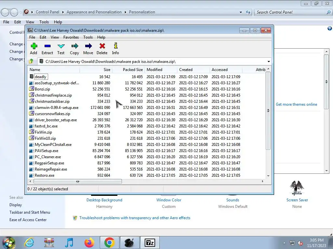Sort by the Modified column header

pos(161,70)
